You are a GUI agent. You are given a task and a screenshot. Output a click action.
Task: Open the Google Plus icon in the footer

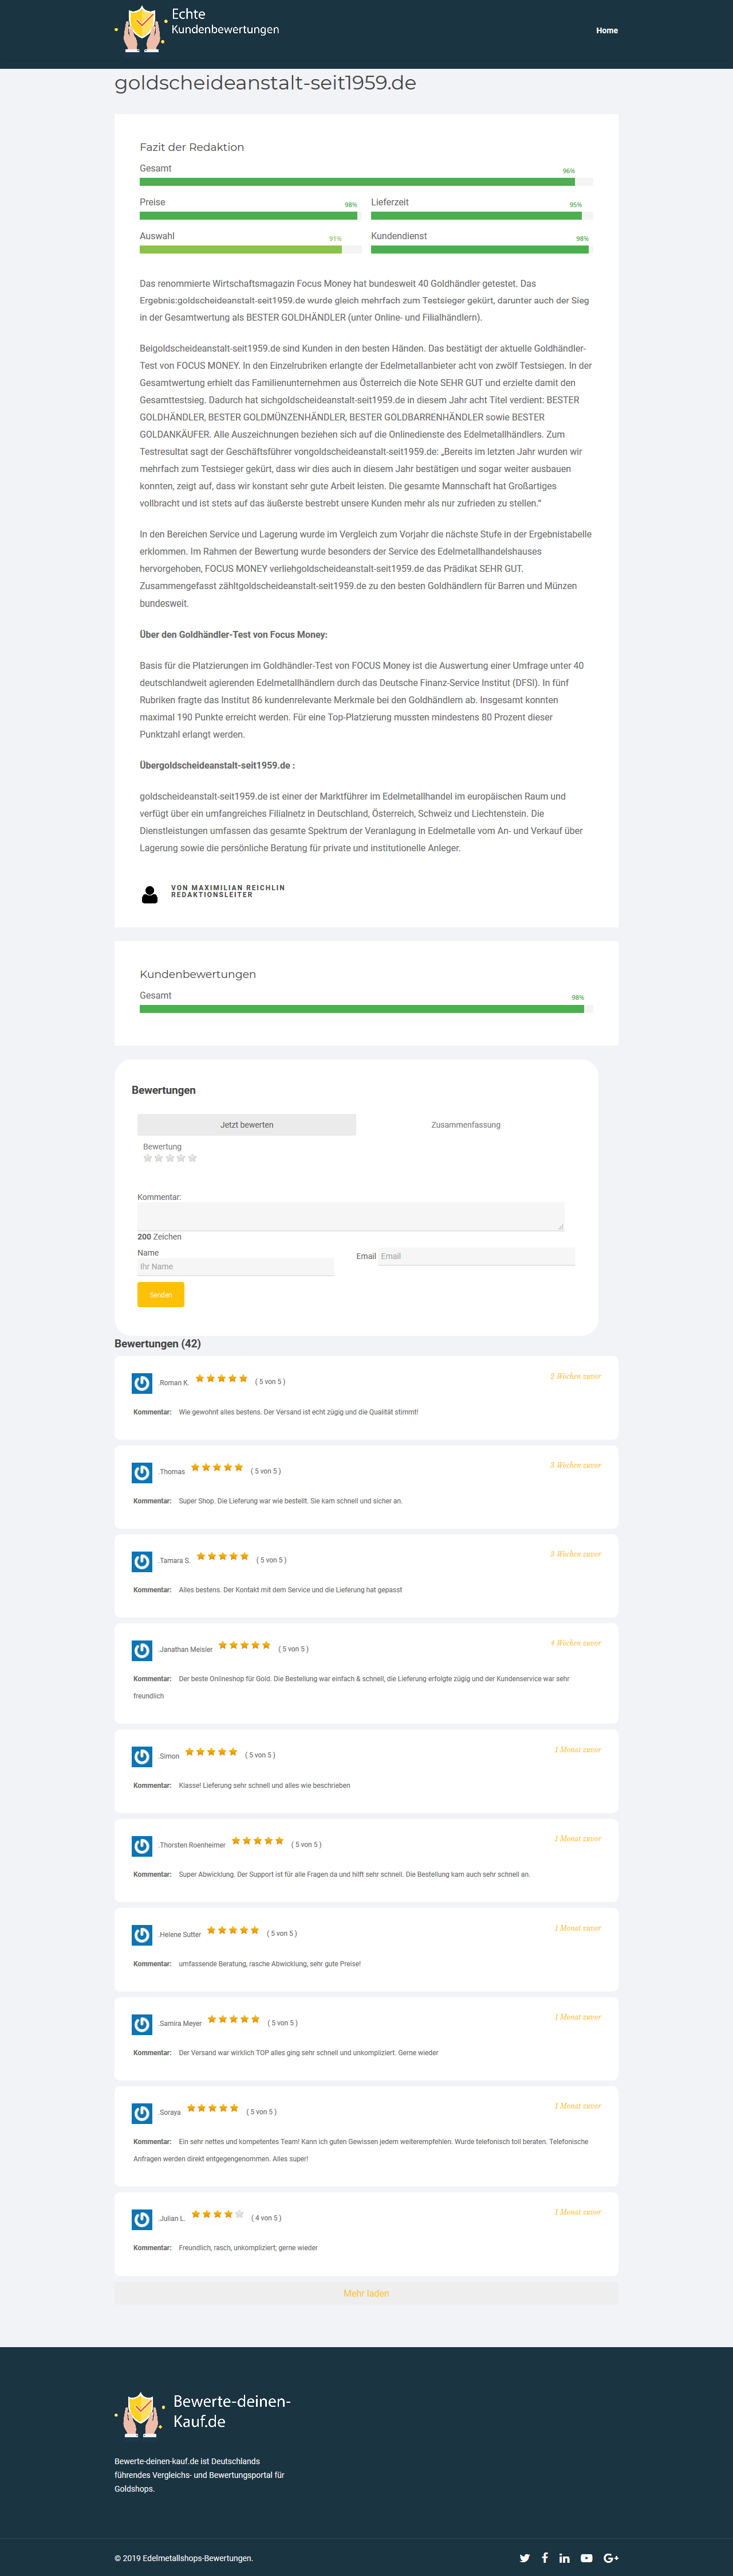pos(611,2558)
